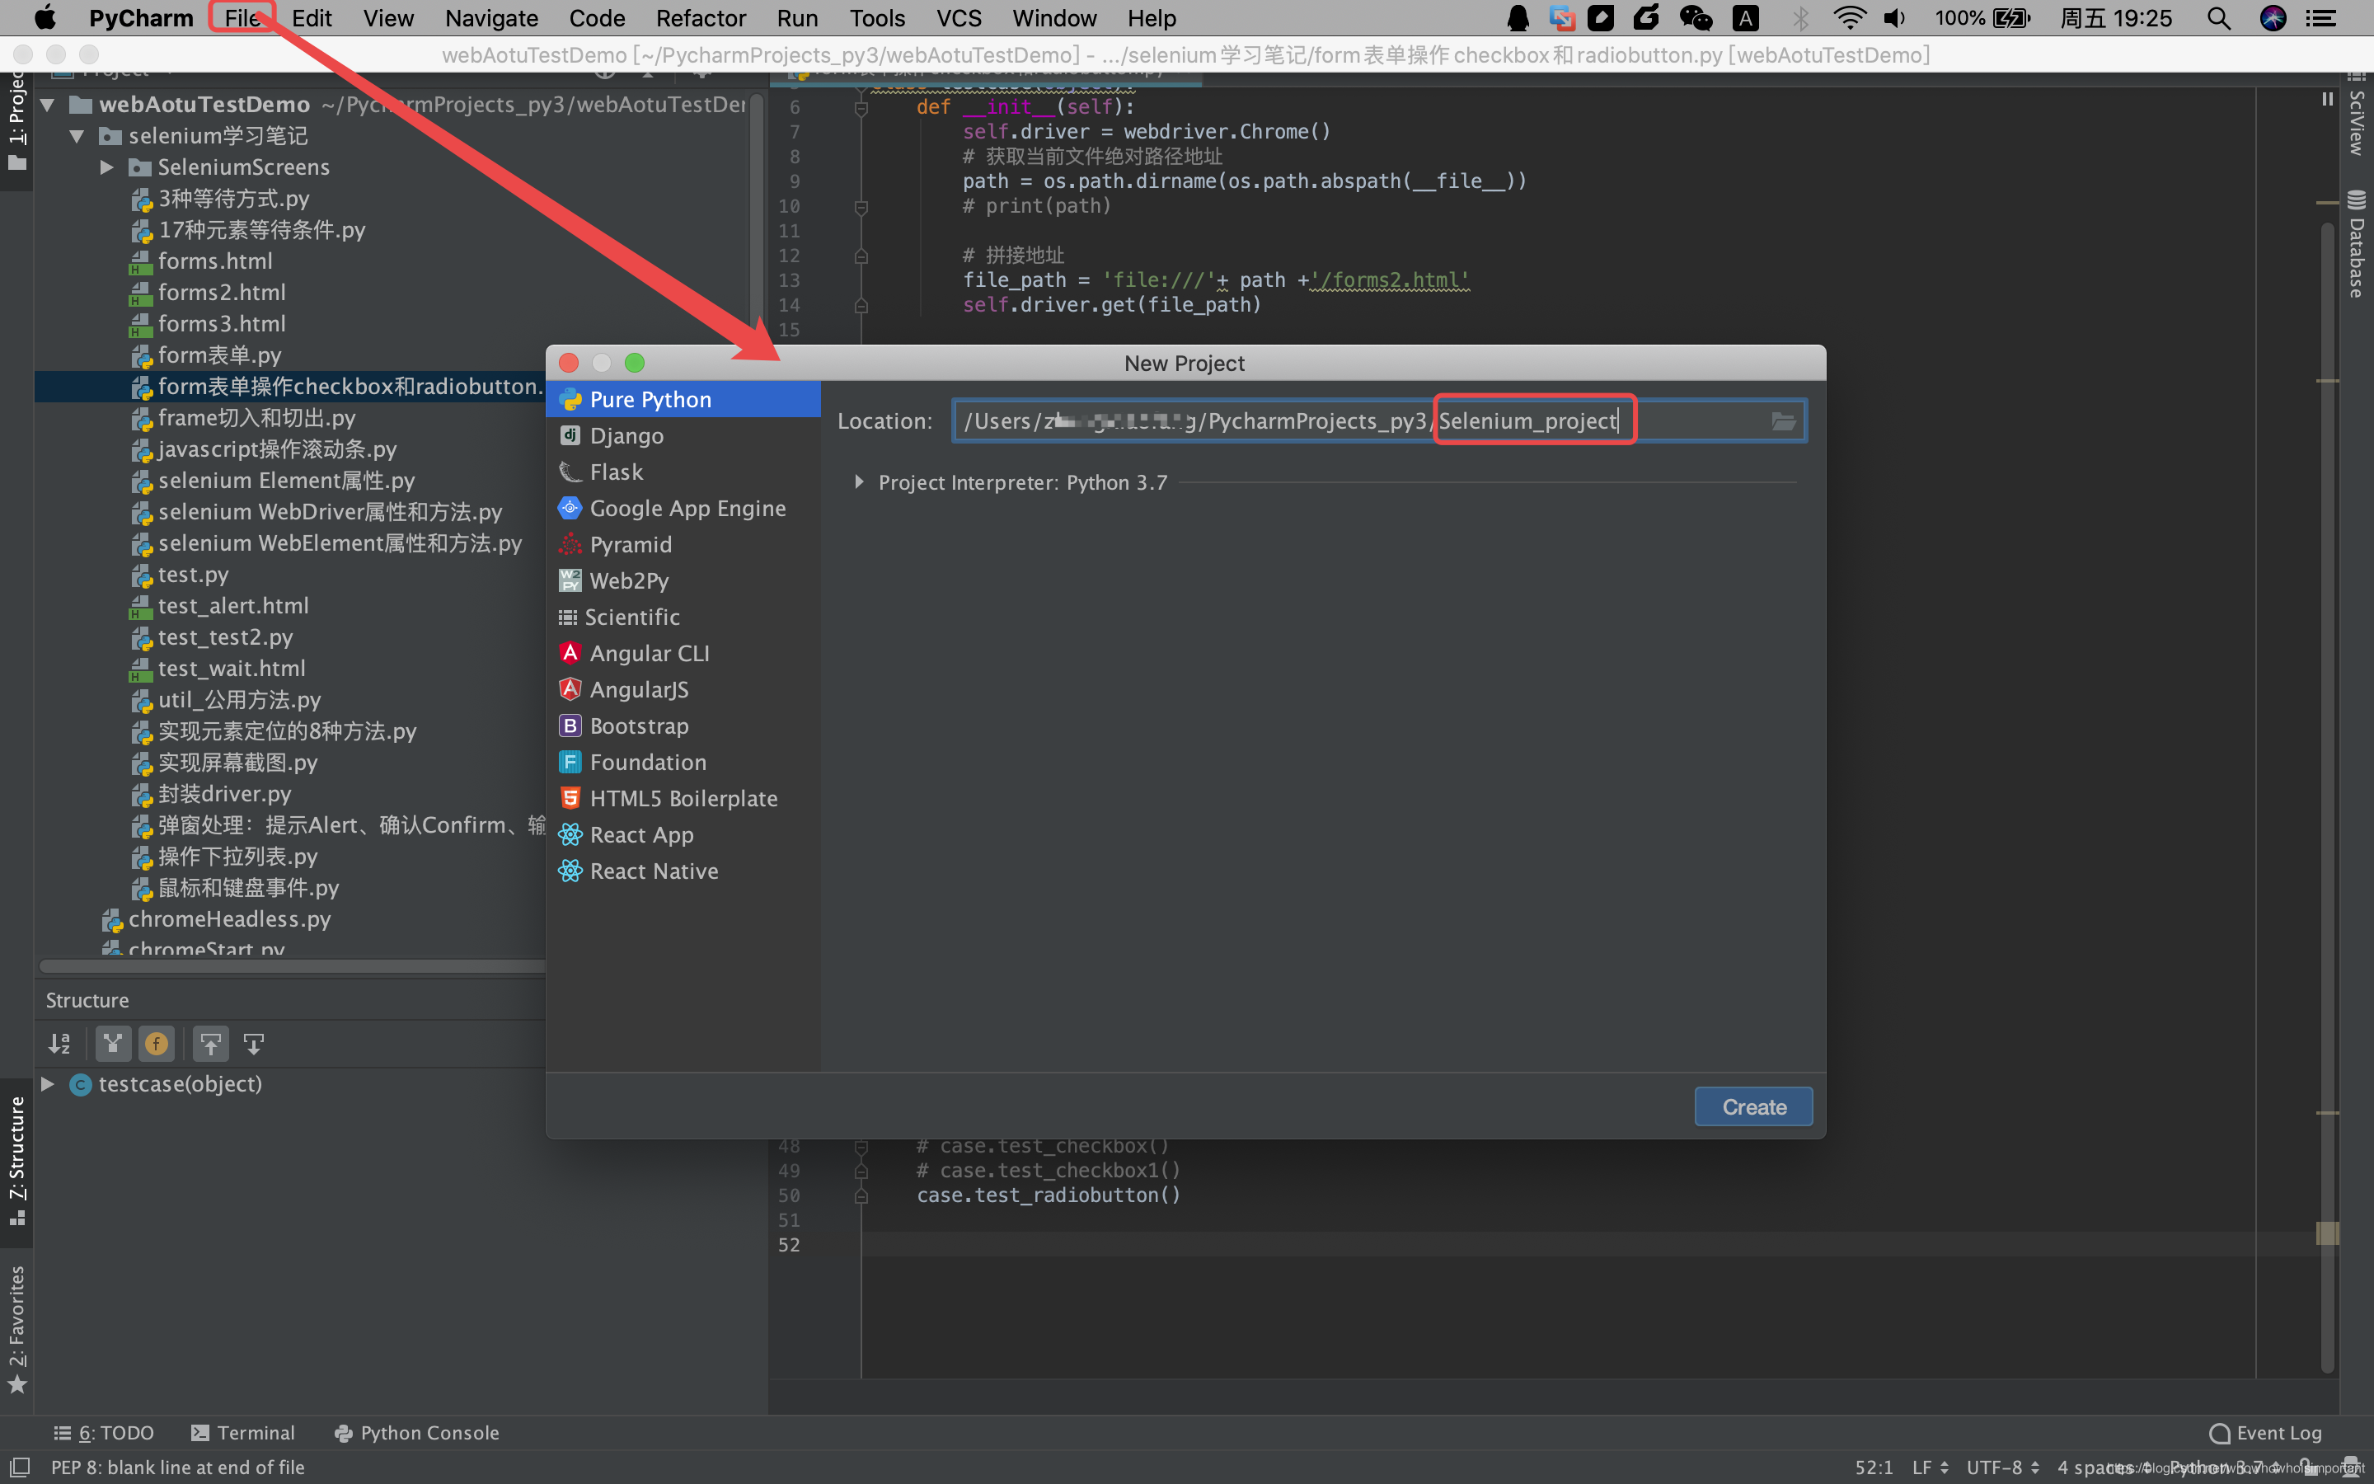Choose Flask project type
2374x1484 pixels.
(x=616, y=472)
